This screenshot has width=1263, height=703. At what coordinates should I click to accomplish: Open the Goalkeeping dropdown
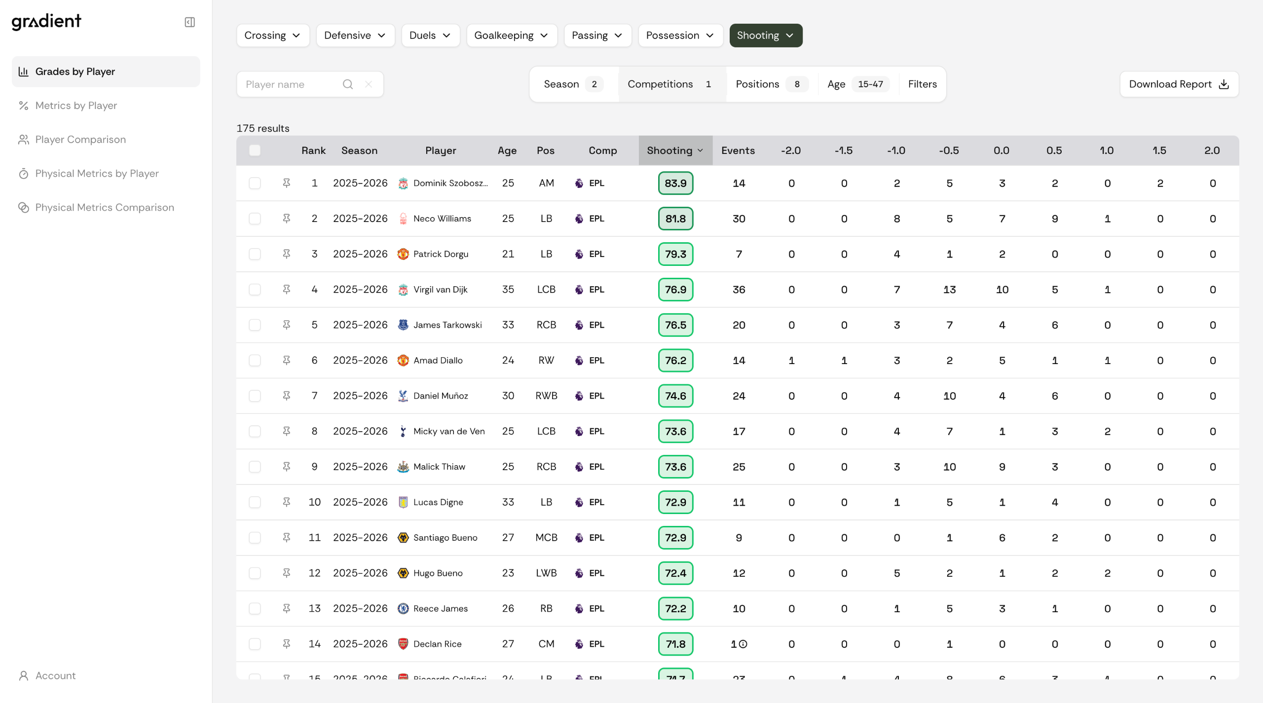[x=512, y=36]
